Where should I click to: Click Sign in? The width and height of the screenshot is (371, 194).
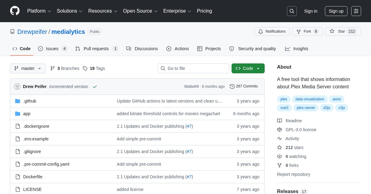click(x=310, y=11)
